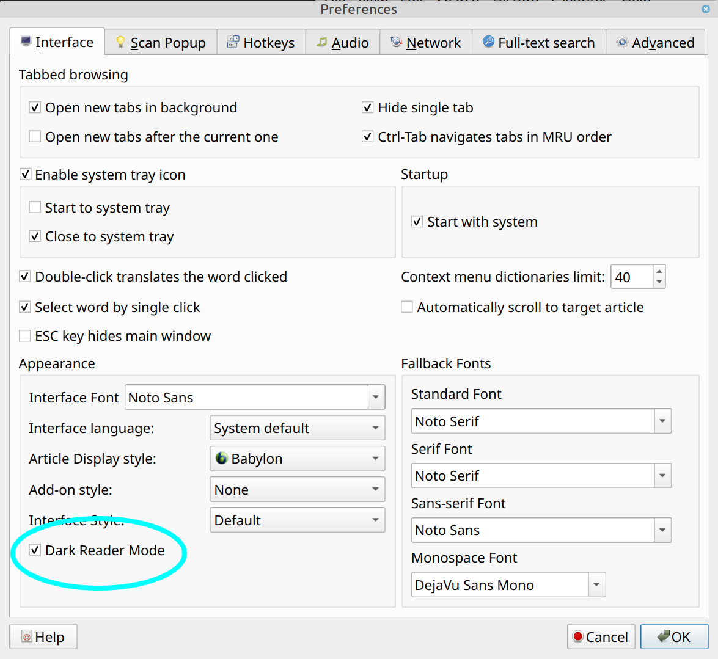
Task: Uncheck Start with system option
Action: click(417, 222)
